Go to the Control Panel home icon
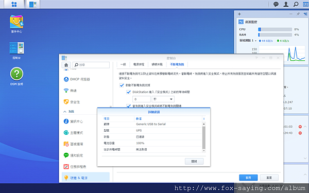The width and height of the screenshot is (309, 193). pyautogui.click(x=66, y=65)
